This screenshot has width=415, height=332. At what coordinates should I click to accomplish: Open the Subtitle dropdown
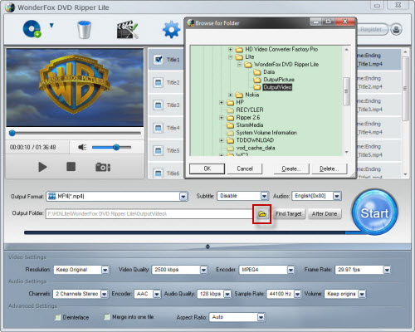click(264, 196)
